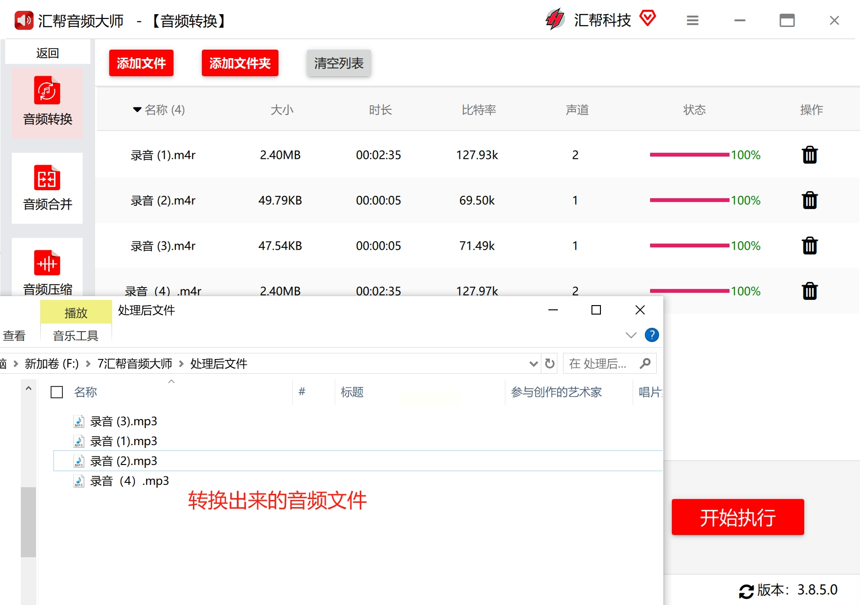Expand the address bar history dropdown
The image size is (860, 605).
[533, 364]
